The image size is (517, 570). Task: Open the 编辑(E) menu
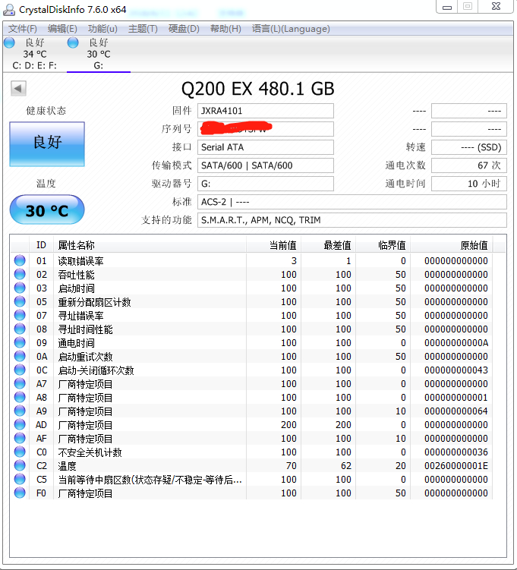pyautogui.click(x=62, y=29)
